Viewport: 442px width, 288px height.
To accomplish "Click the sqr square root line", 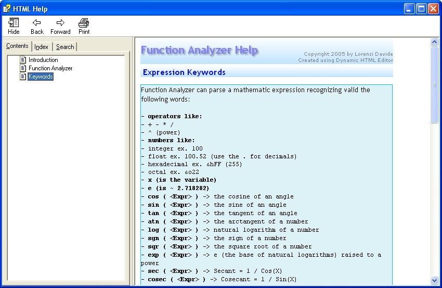I will [x=226, y=246].
